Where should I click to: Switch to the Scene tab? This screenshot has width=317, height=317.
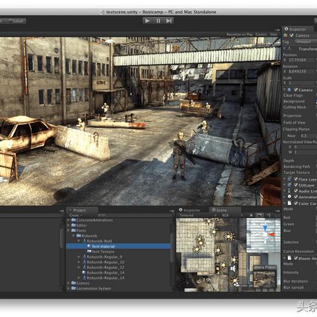click(225, 210)
